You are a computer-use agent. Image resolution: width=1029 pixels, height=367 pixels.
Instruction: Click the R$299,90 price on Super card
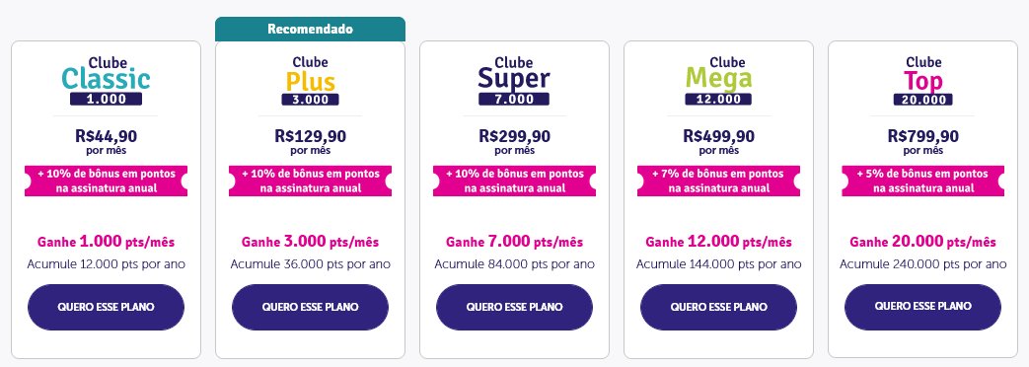pyautogui.click(x=515, y=136)
